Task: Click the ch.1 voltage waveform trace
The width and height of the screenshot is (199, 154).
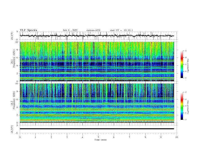Action: [x=97, y=36]
